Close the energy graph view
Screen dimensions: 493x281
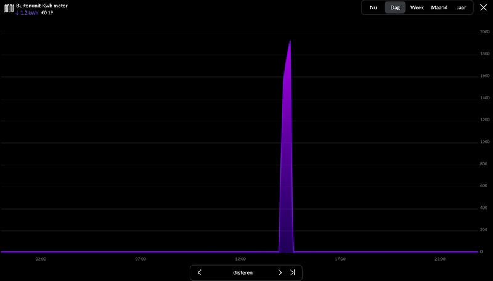[483, 7]
